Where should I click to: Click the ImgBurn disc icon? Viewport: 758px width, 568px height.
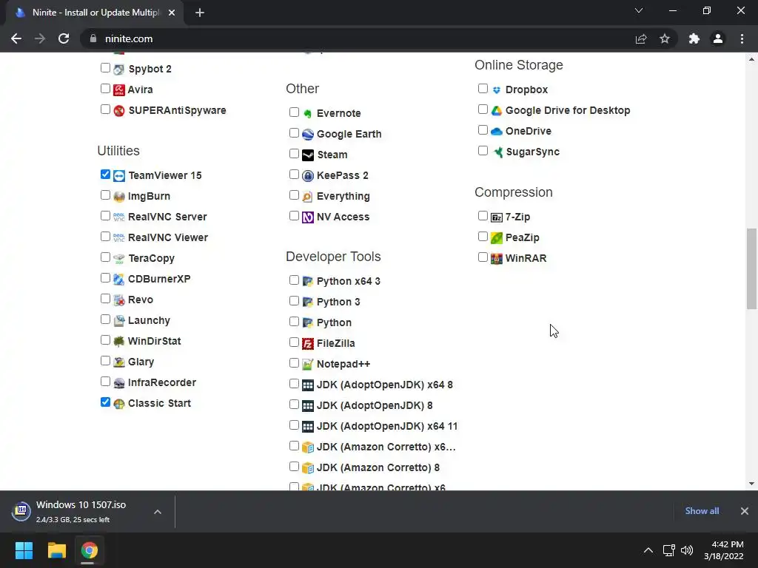point(119,197)
